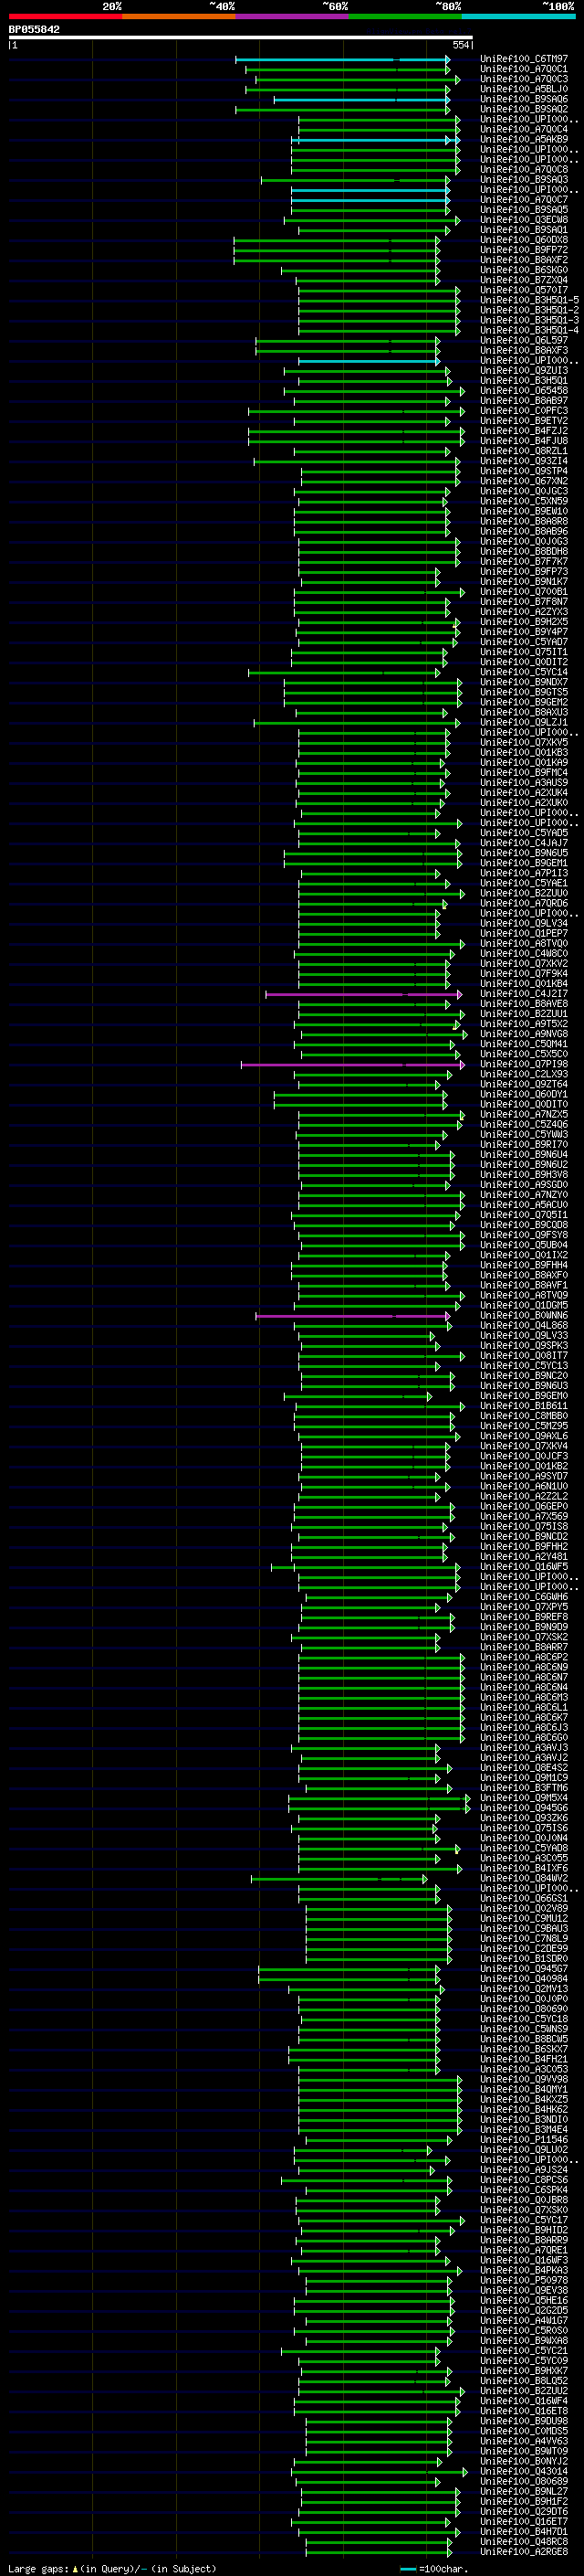Open hit UniRef100_Q60DX8
Image resolution: width=584 pixels, height=2576 pixels.
coord(524,240)
